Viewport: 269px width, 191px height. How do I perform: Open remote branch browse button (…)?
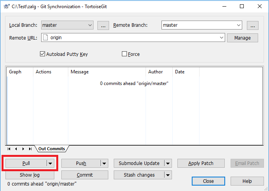(x=253, y=25)
